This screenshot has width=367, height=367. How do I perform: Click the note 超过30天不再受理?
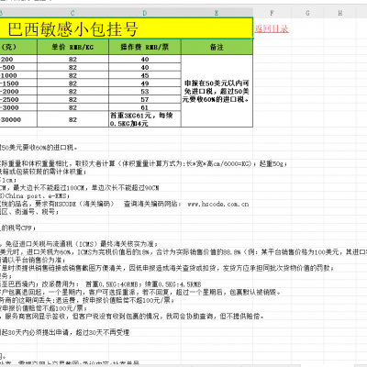pos(64,332)
